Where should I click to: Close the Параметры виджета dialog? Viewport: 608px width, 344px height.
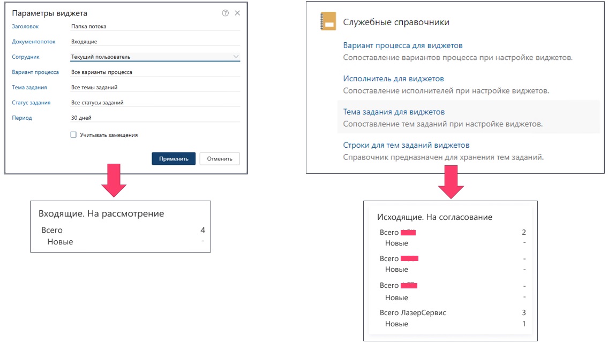pyautogui.click(x=237, y=13)
